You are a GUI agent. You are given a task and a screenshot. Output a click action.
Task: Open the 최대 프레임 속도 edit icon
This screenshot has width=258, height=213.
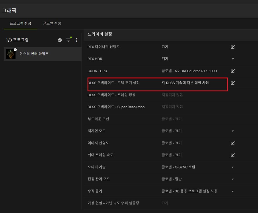[x=232, y=155]
